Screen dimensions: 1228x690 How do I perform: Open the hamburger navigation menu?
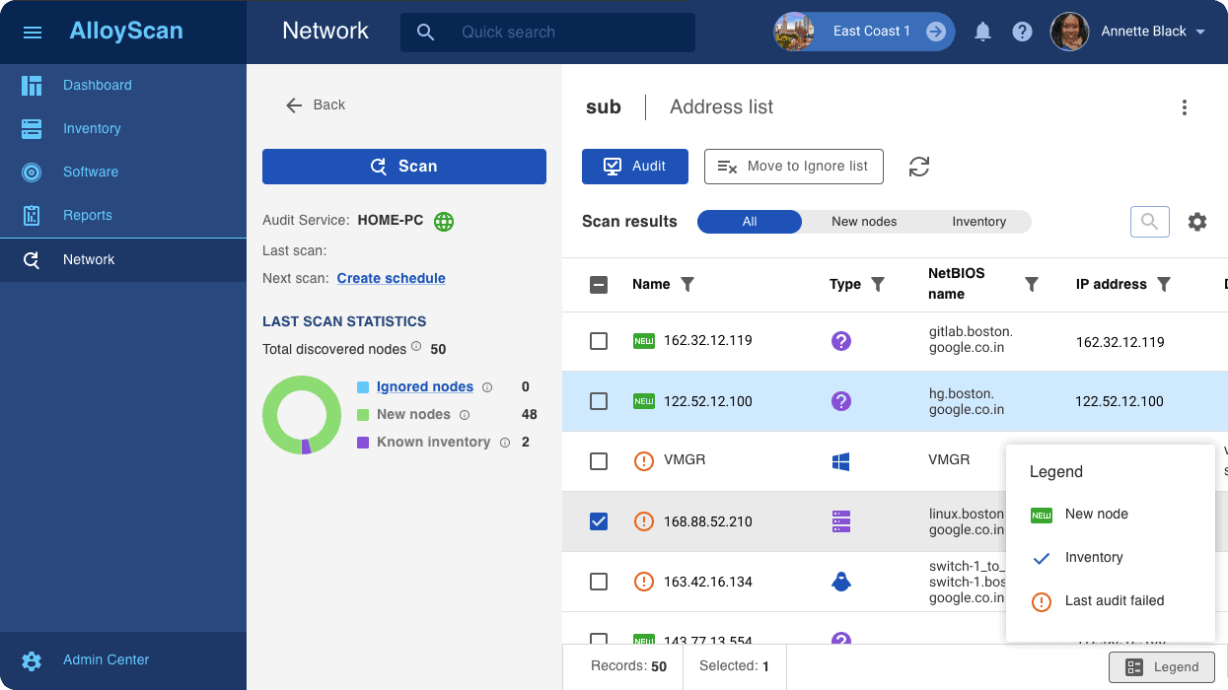click(x=32, y=33)
